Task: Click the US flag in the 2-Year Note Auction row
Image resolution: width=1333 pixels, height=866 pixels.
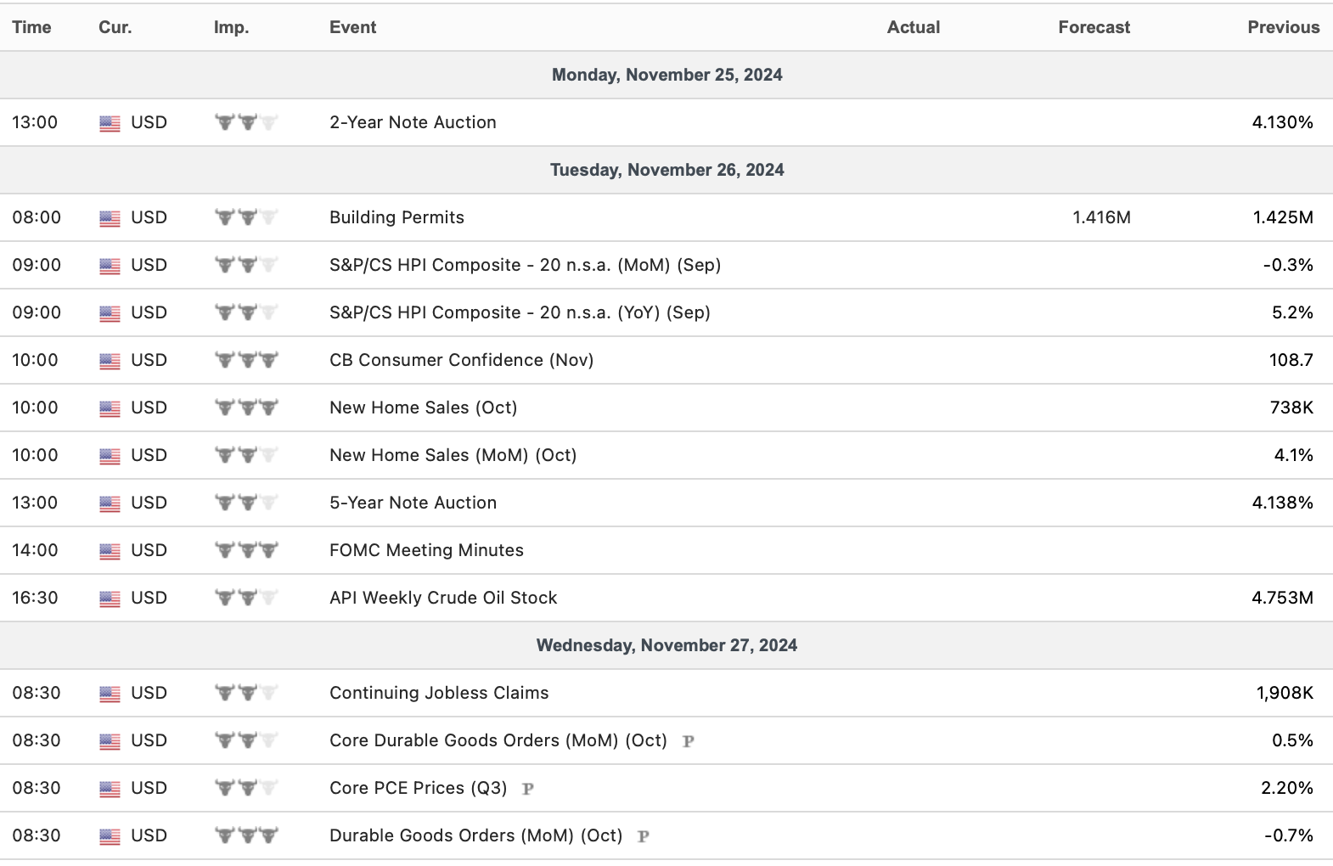Action: 110,123
